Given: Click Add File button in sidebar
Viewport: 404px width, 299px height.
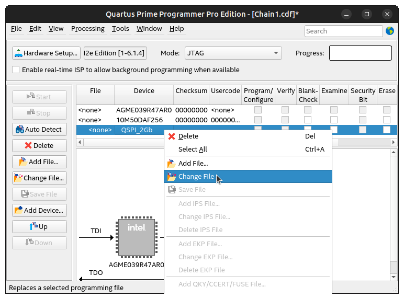Looking at the screenshot, I should pos(39,162).
